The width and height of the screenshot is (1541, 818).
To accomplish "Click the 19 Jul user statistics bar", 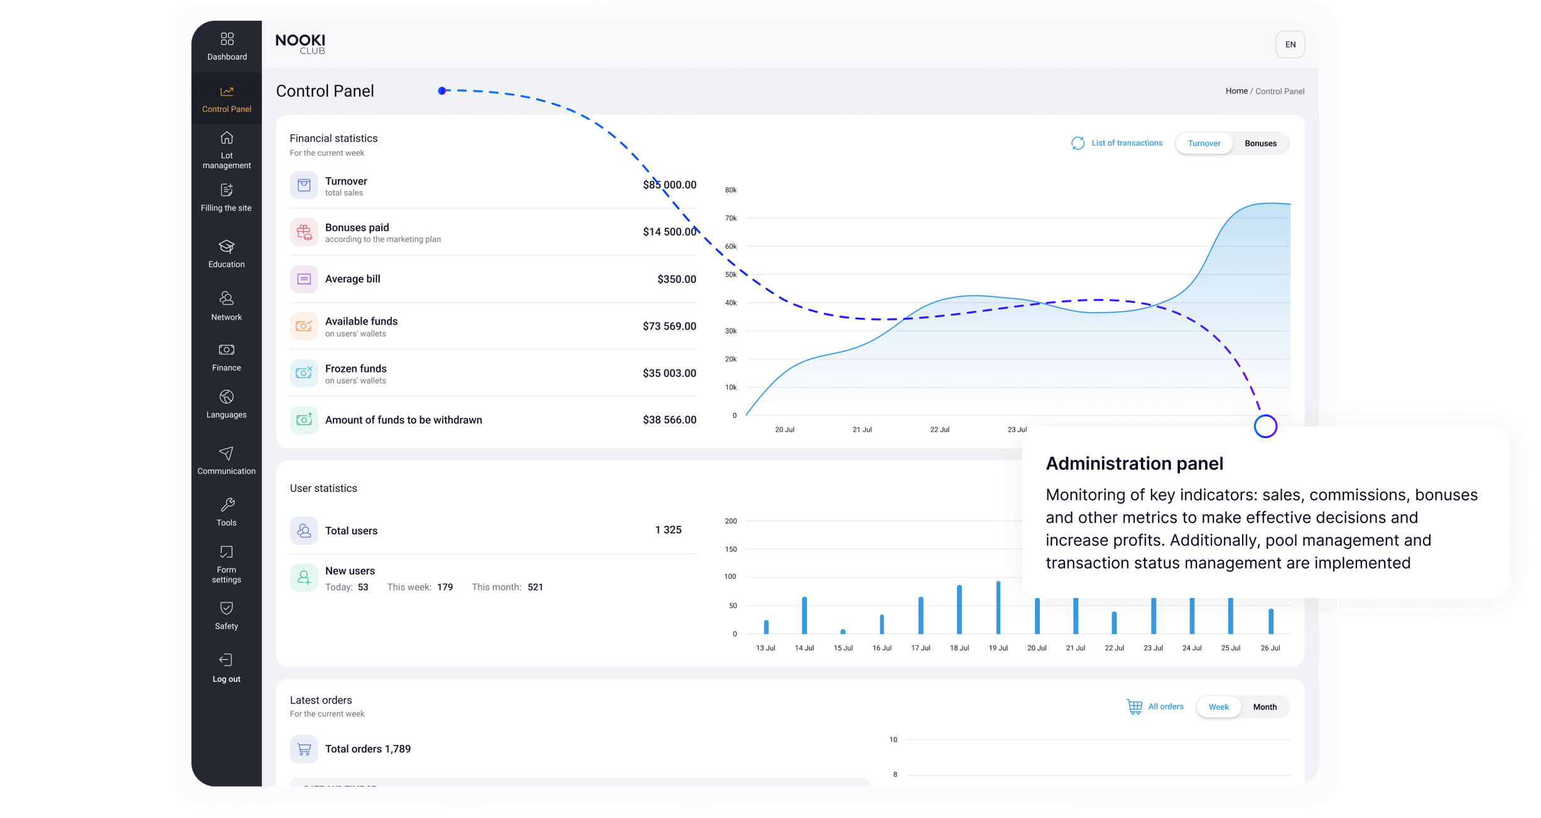I will click(998, 607).
